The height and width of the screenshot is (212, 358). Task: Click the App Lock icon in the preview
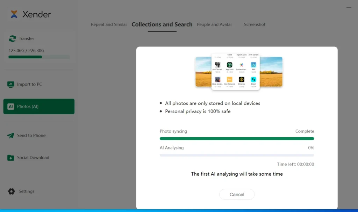[230, 65]
